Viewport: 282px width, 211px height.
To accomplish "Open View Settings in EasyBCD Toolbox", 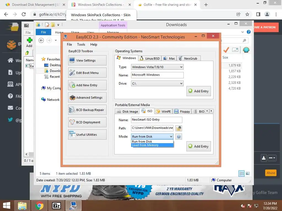I will [x=87, y=60].
